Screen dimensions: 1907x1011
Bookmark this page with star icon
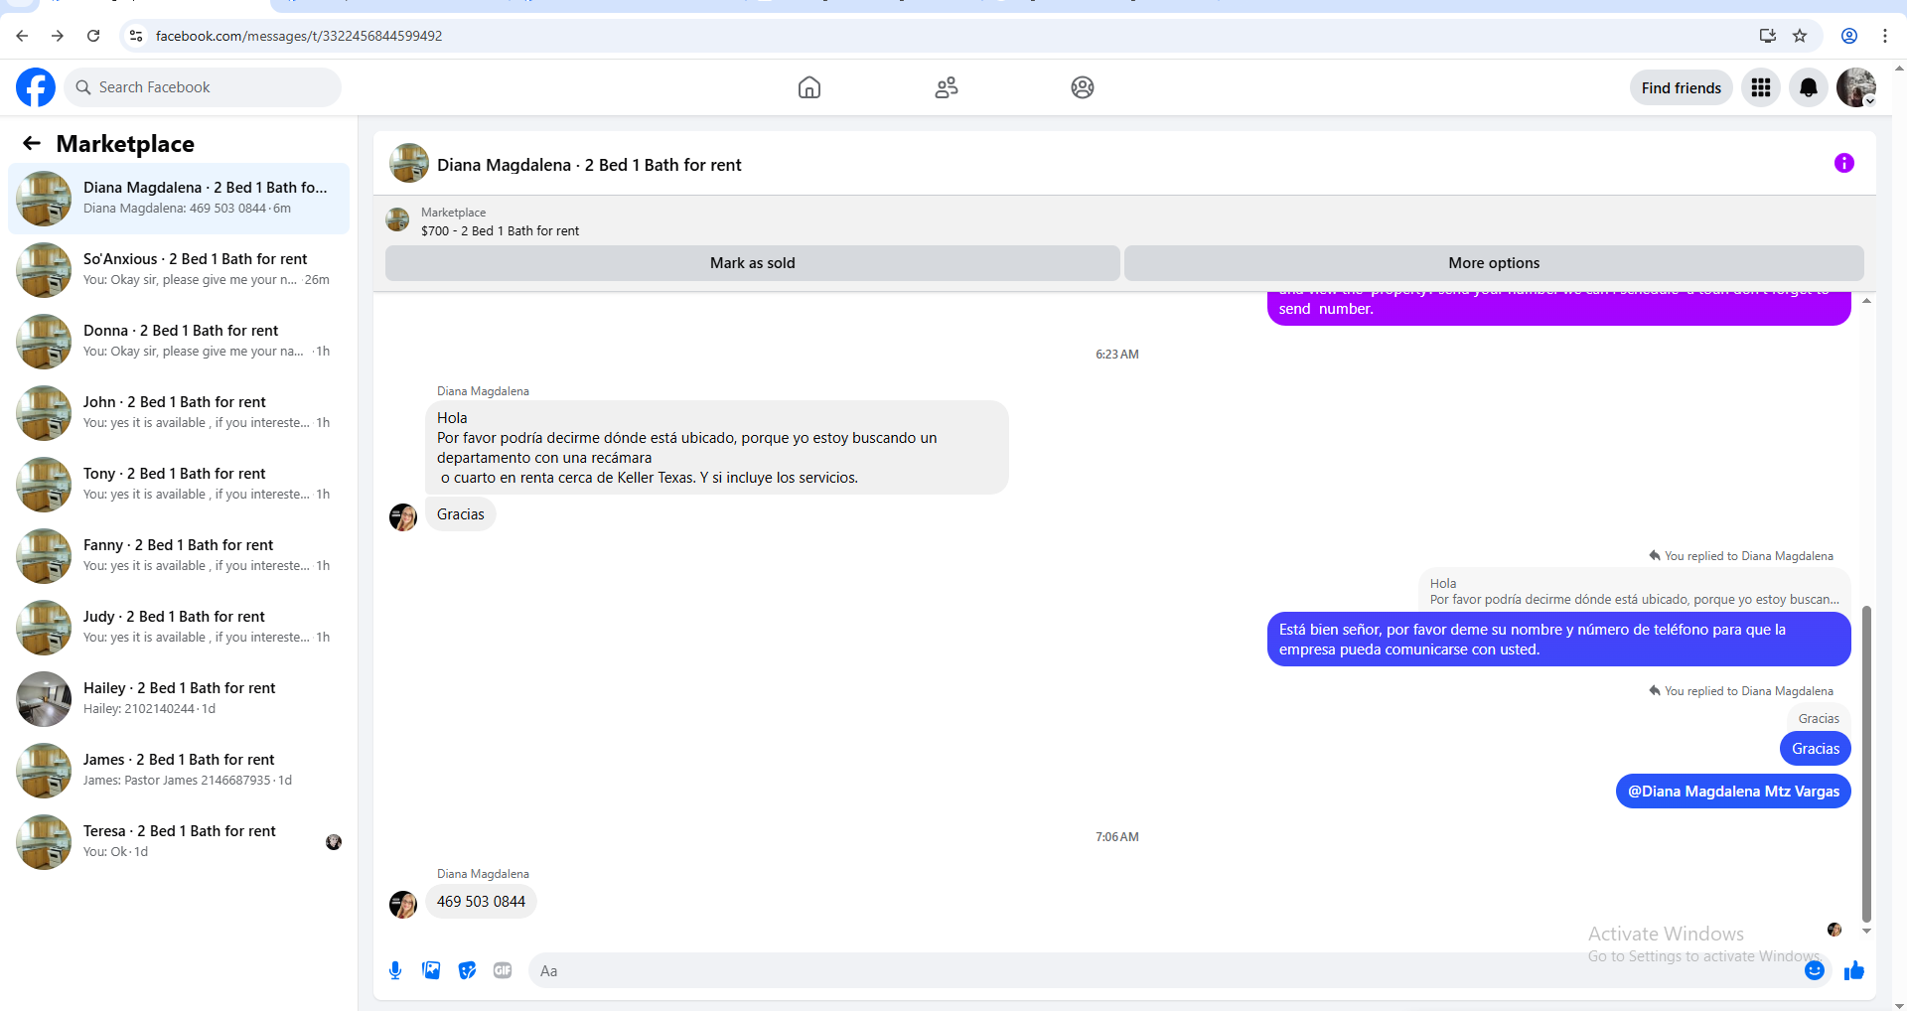[1800, 36]
